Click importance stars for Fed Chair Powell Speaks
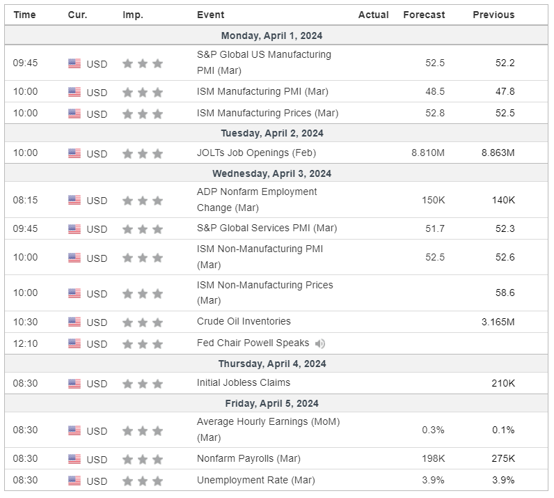This screenshot has width=554, height=498. tap(143, 344)
